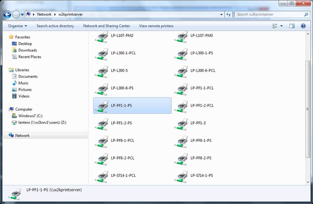Select the LP-PF1-3 printer icon

(x=181, y=124)
